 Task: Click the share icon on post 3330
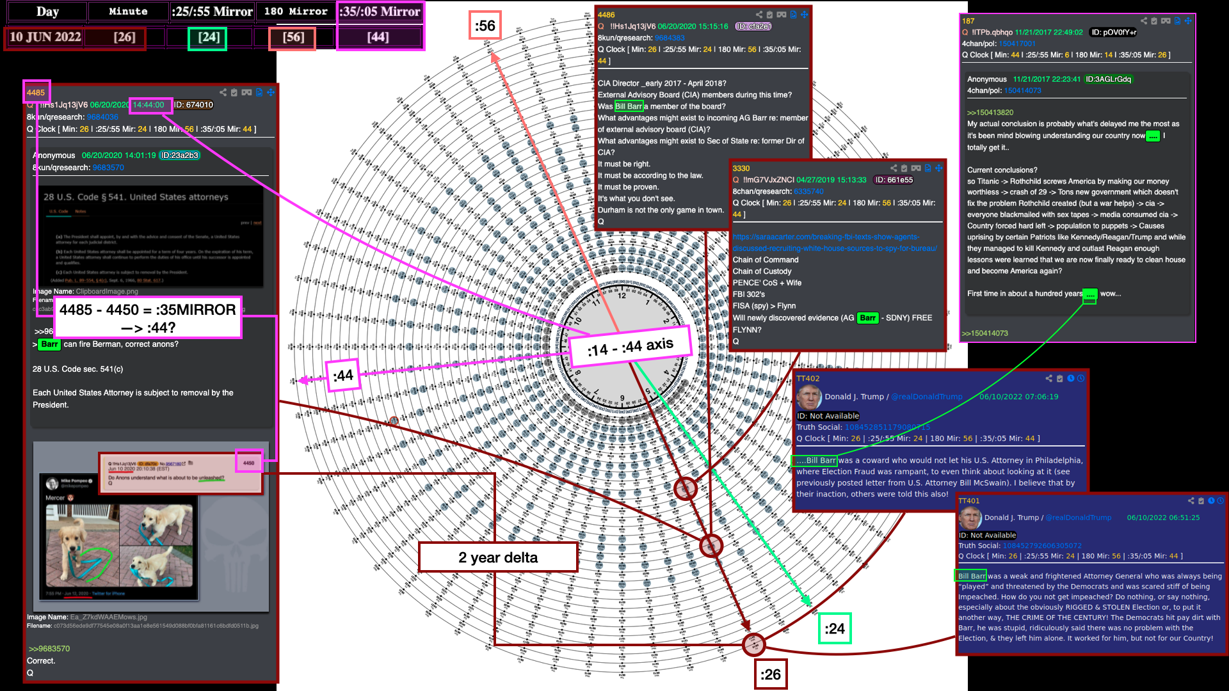click(894, 168)
